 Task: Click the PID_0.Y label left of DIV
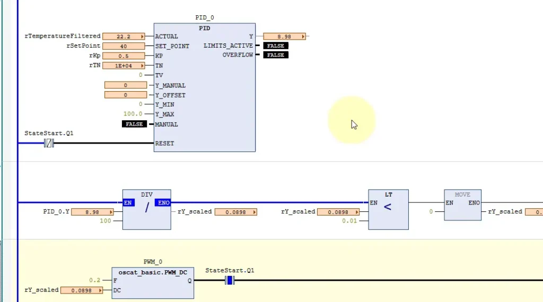point(56,211)
